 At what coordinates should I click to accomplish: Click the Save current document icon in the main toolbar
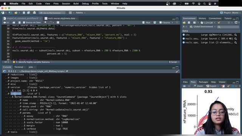(24, 13)
